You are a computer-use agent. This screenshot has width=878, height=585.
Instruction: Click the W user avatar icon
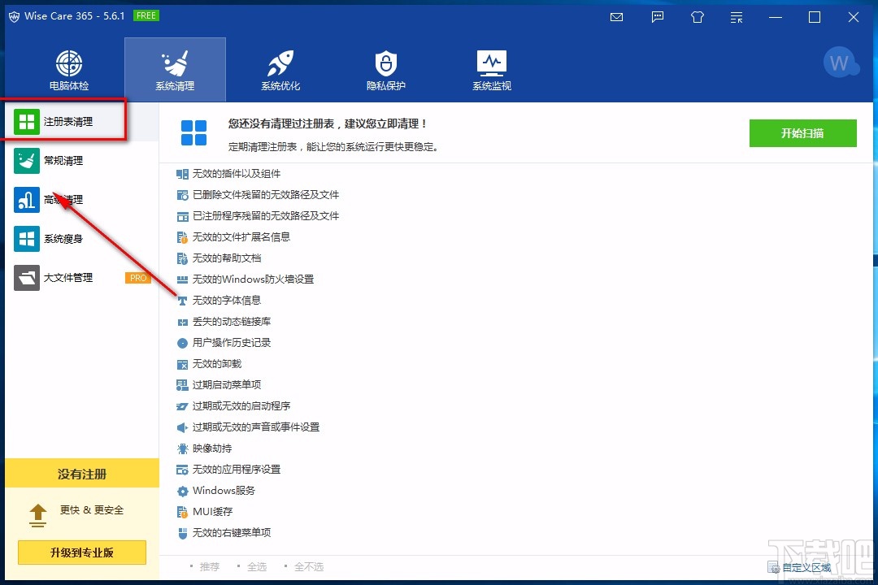840,63
